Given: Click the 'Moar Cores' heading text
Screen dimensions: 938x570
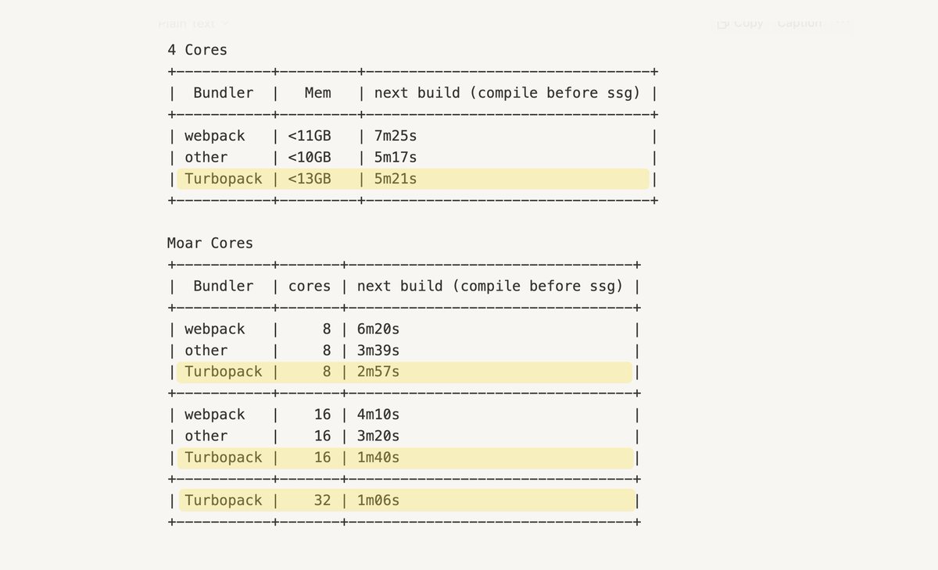Looking at the screenshot, I should (x=210, y=243).
